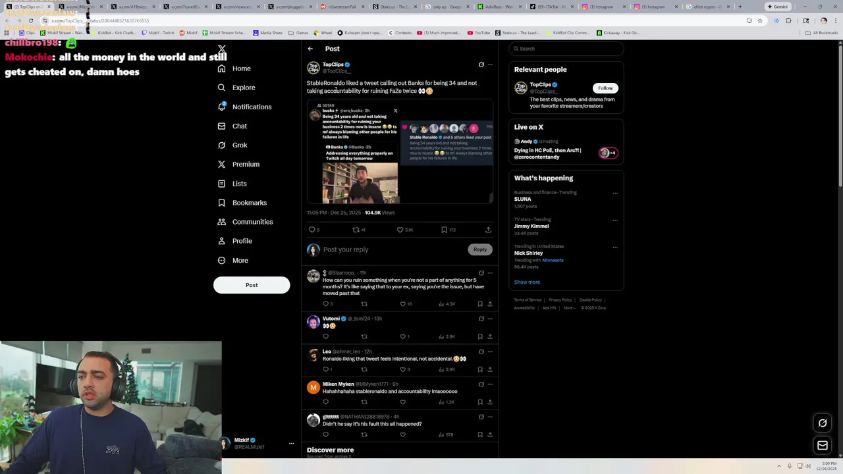
Task: Open options for the $LUNA trend
Action: point(615,193)
